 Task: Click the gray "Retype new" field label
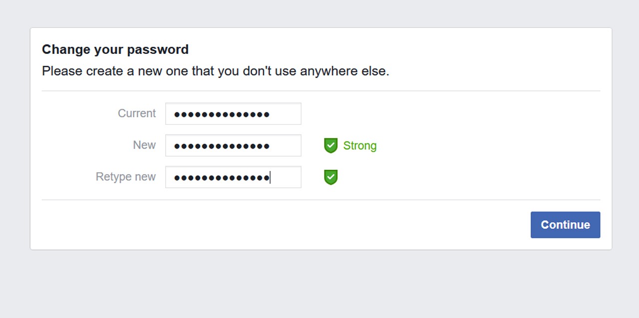126,177
